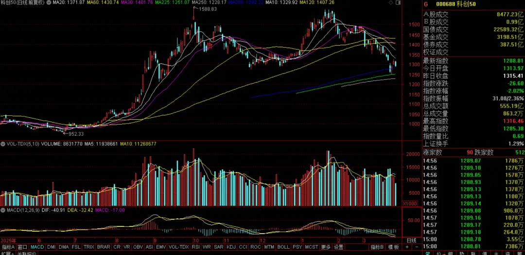
Task: Select the MACD indicator tab
Action: (x=37, y=247)
